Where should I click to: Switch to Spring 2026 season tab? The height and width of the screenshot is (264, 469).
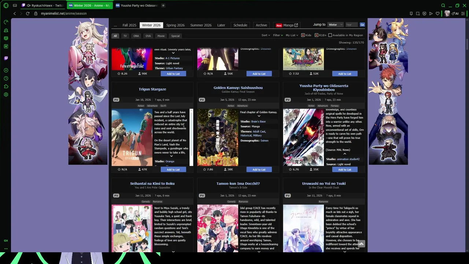pyautogui.click(x=176, y=25)
